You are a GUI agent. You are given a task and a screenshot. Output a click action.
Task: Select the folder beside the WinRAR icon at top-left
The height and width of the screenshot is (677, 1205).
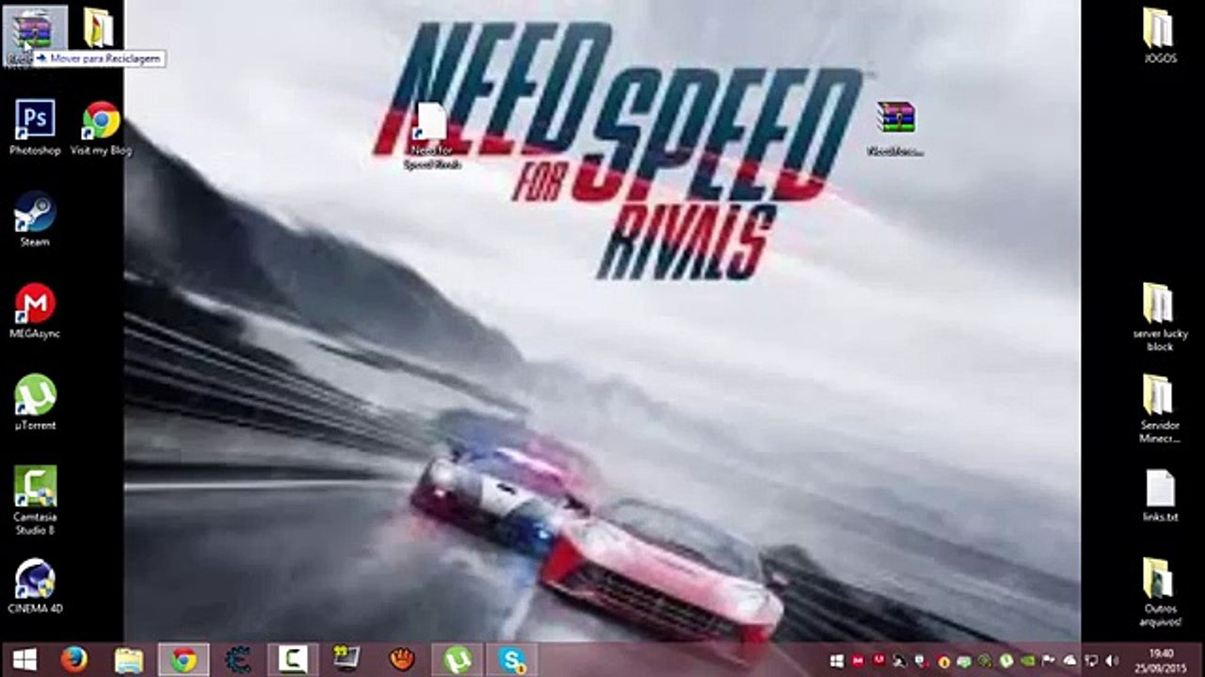click(98, 28)
